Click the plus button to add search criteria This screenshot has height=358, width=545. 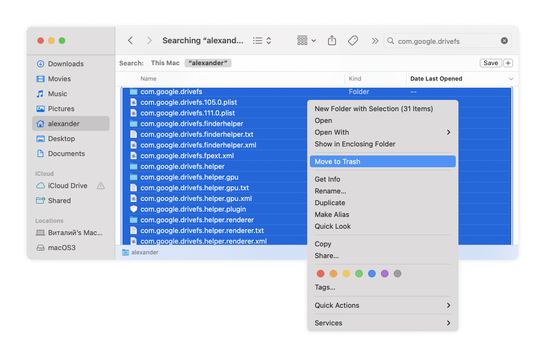[x=508, y=63]
